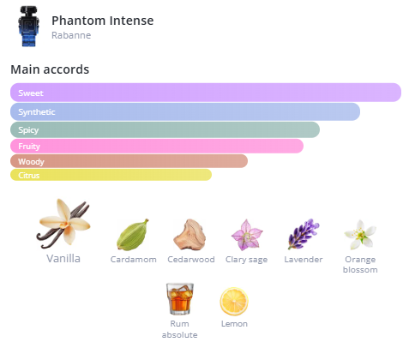Click the pink Fruity accord bar
This screenshot has height=348, width=409.
point(157,146)
